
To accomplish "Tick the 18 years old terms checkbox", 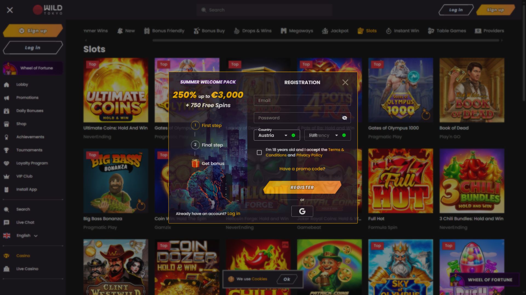I will click(259, 152).
